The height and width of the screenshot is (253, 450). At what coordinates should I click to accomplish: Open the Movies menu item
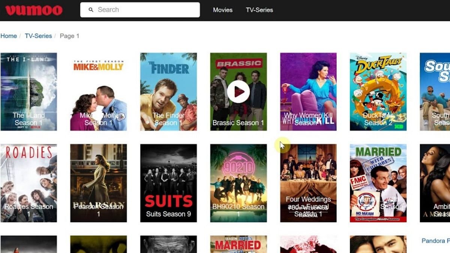[222, 10]
